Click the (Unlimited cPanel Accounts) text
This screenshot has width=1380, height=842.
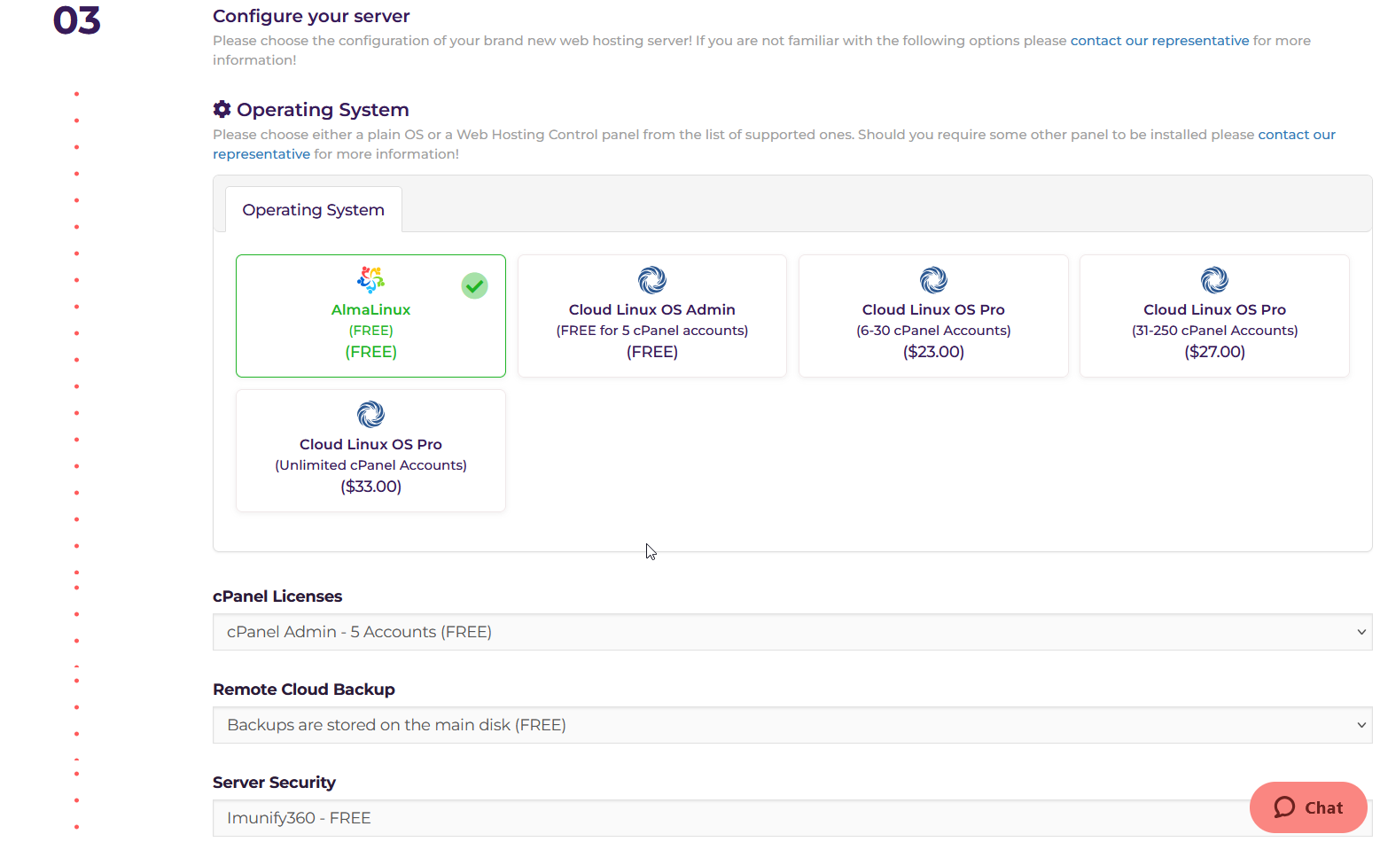[370, 465]
